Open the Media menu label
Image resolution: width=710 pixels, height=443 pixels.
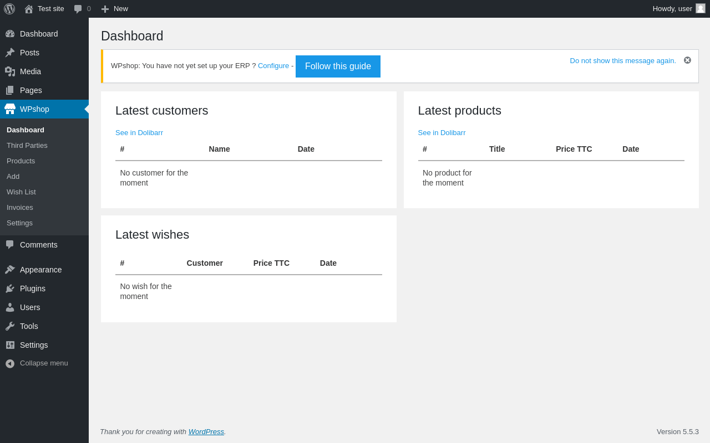tap(31, 71)
